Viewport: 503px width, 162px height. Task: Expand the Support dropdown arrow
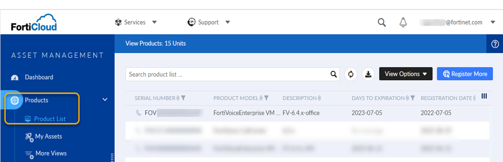coord(228,22)
